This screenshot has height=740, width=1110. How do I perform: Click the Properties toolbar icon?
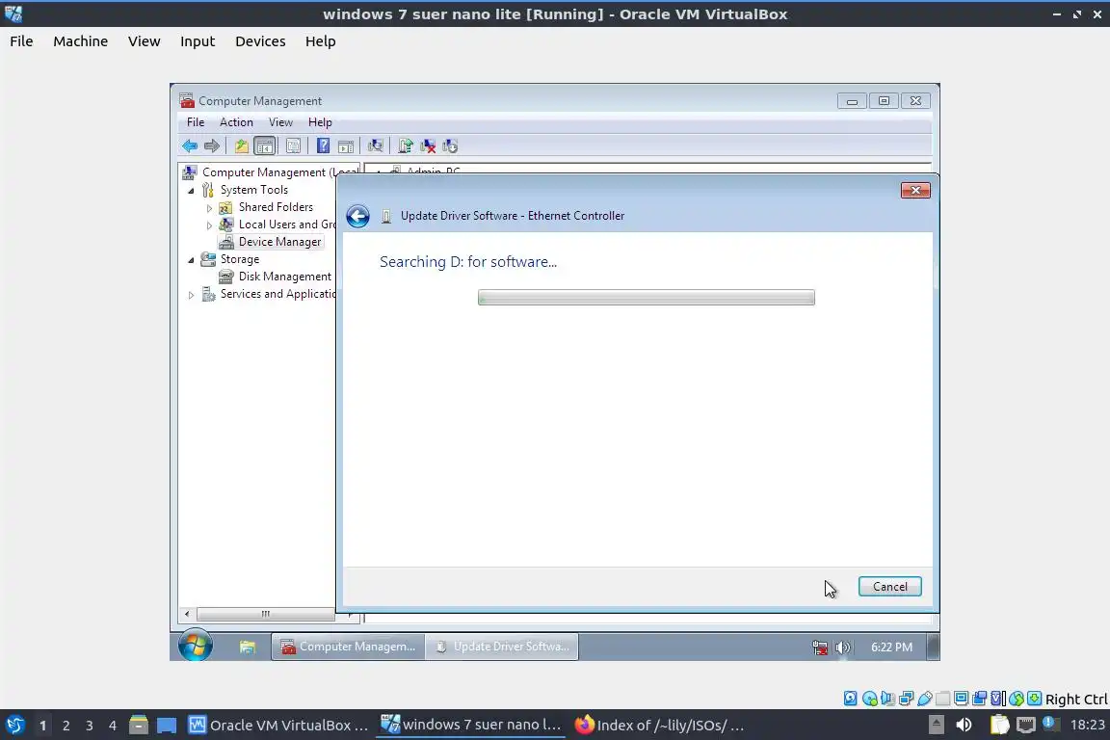[x=293, y=145]
